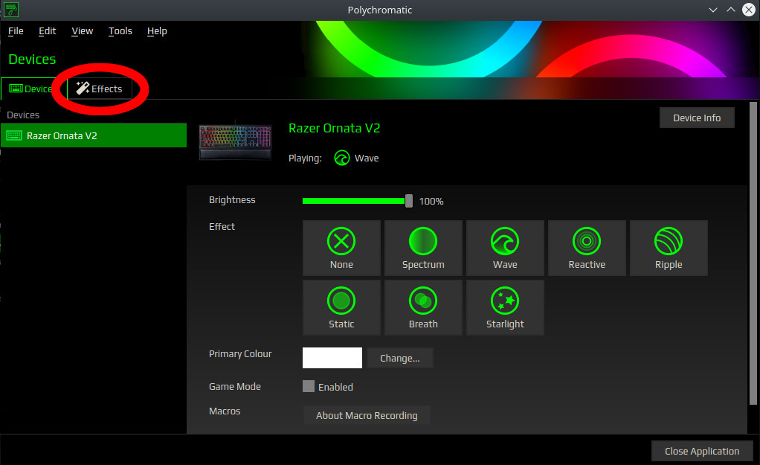Image resolution: width=760 pixels, height=465 pixels.
Task: Click the Wave icon beside Playing
Action: point(342,158)
